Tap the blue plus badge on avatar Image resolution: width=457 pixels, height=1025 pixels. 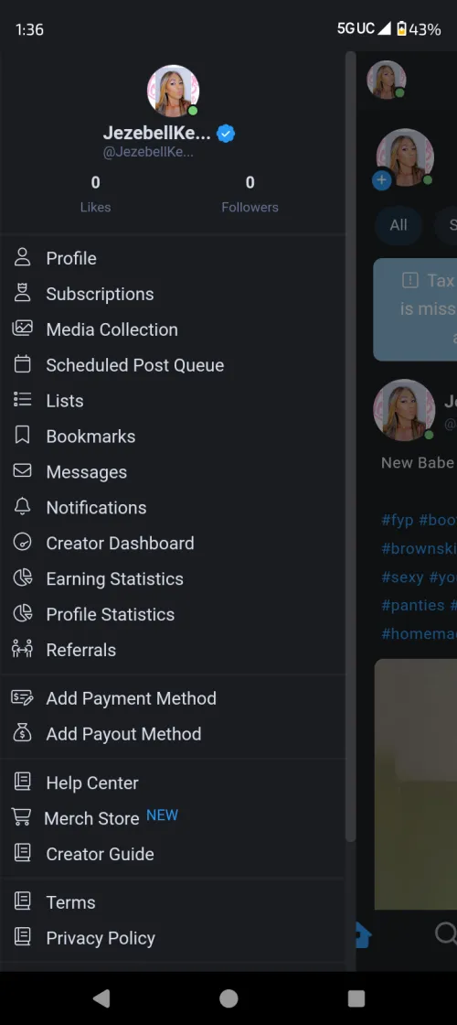pyautogui.click(x=382, y=180)
